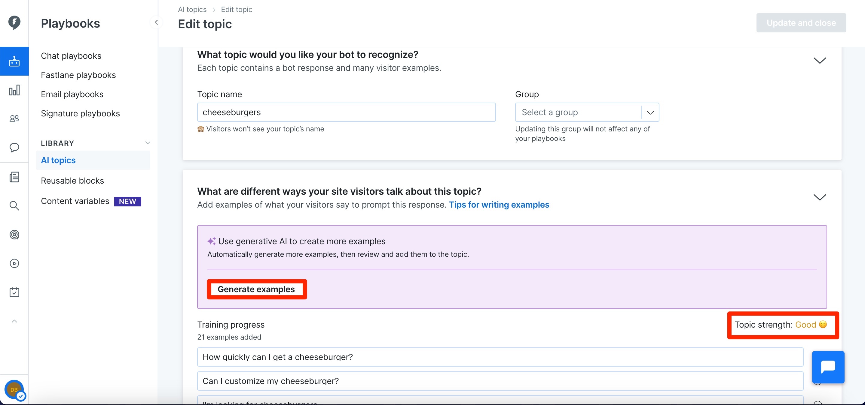Open the search magnifier sidebar icon

pyautogui.click(x=14, y=205)
